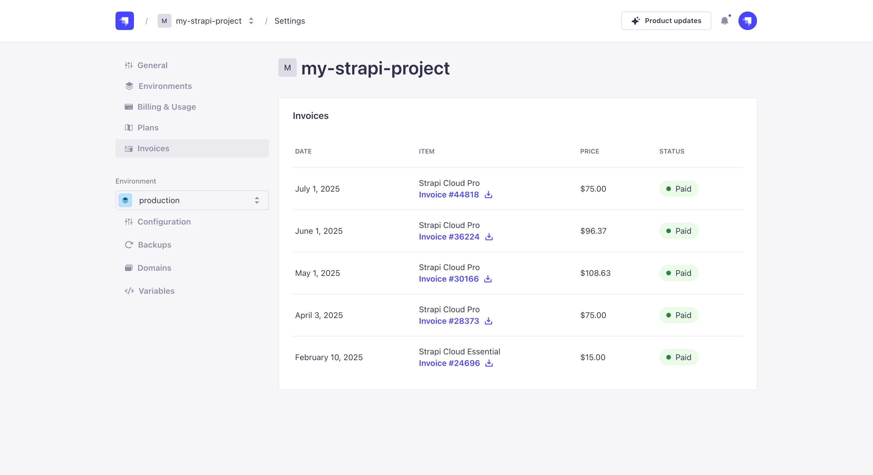Click the Strapi logo in the breadcrumb

click(x=124, y=21)
